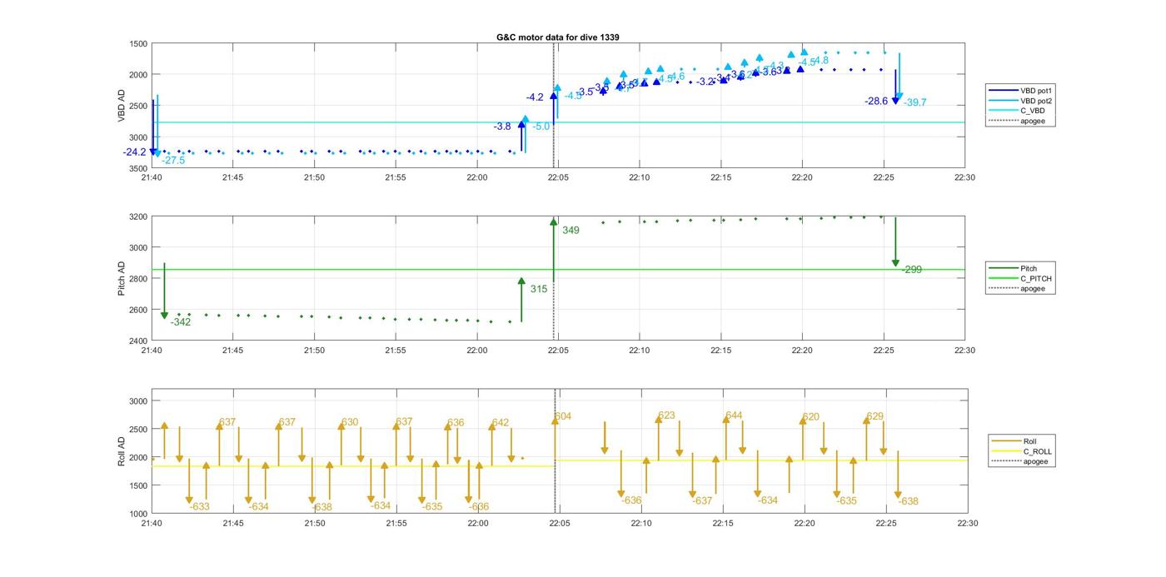The height and width of the screenshot is (577, 1166).
Task: Select the -28.6 VBD pot1 data label
Action: 876,101
